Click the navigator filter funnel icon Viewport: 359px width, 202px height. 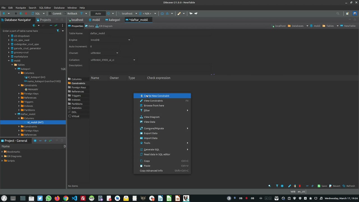point(58,31)
